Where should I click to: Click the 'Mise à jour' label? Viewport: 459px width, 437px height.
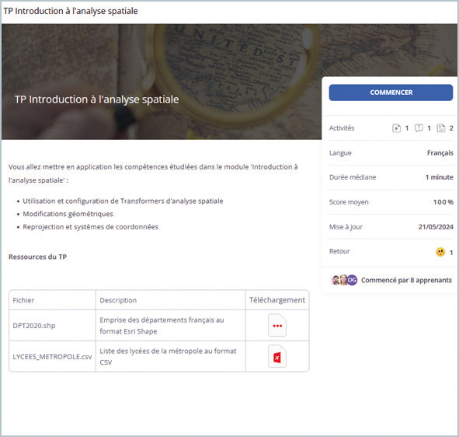coord(346,227)
